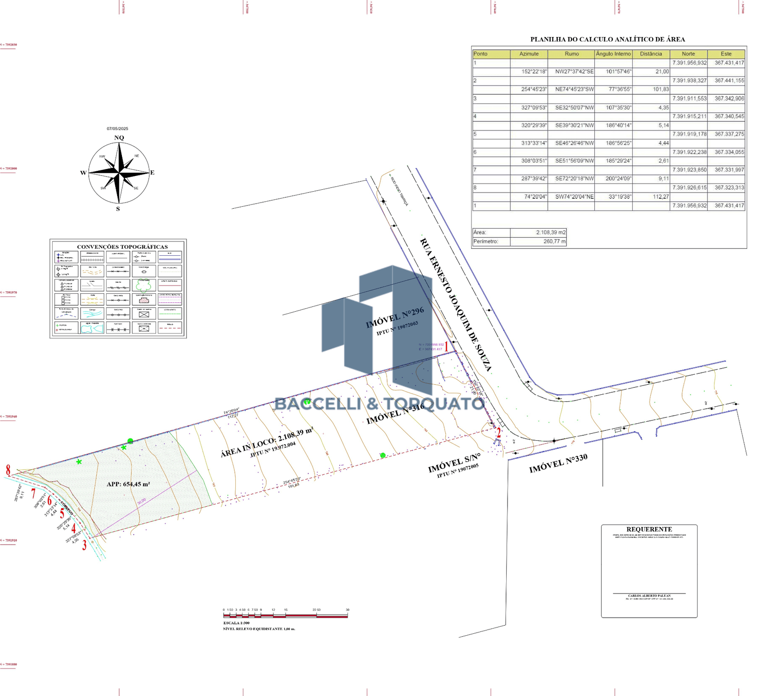Click the red vertex number 2

point(499,433)
